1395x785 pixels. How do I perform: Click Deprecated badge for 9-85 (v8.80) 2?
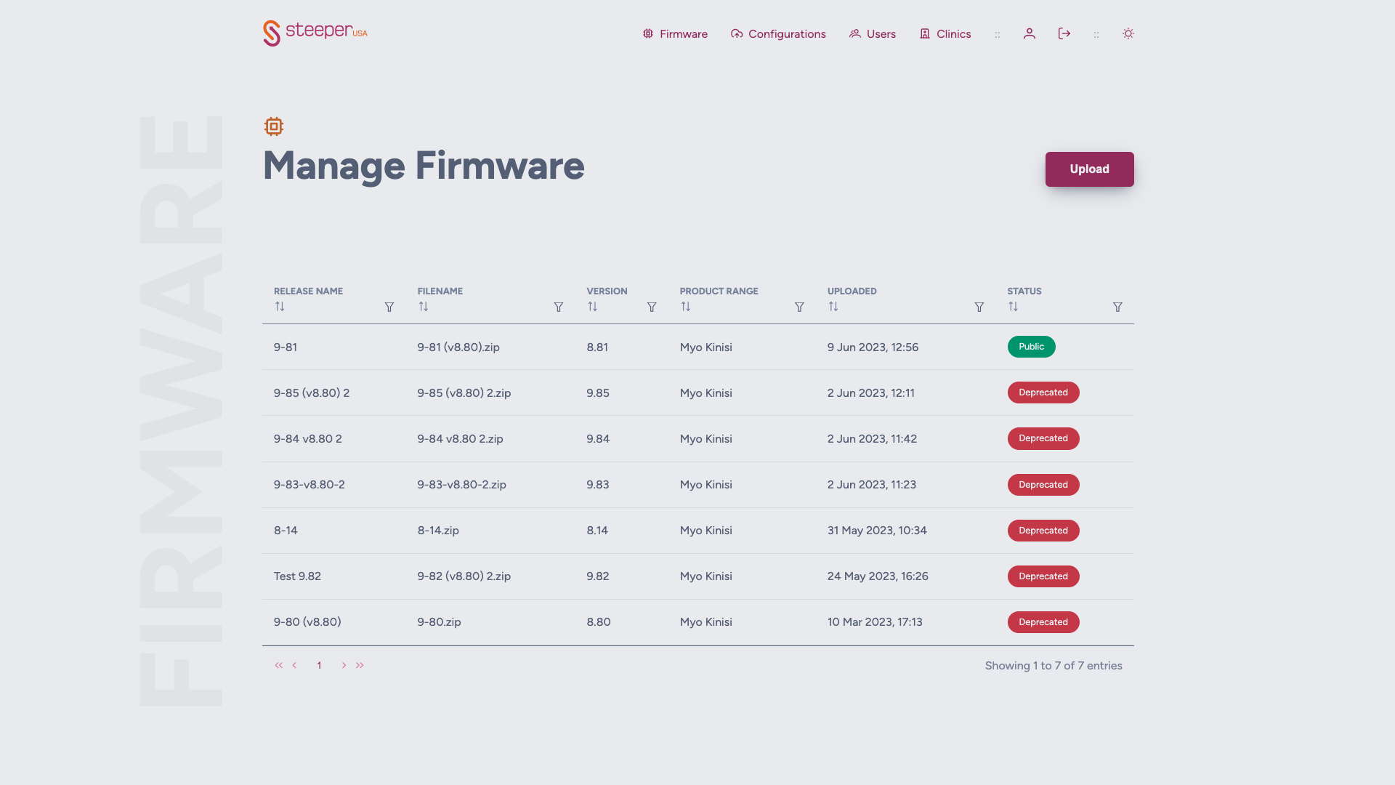(1043, 392)
